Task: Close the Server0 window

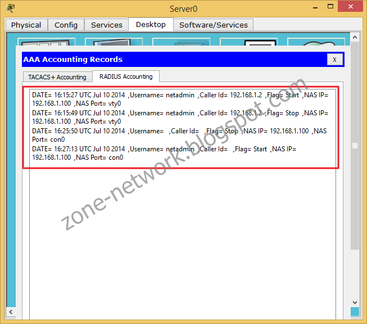Action: [x=350, y=7]
